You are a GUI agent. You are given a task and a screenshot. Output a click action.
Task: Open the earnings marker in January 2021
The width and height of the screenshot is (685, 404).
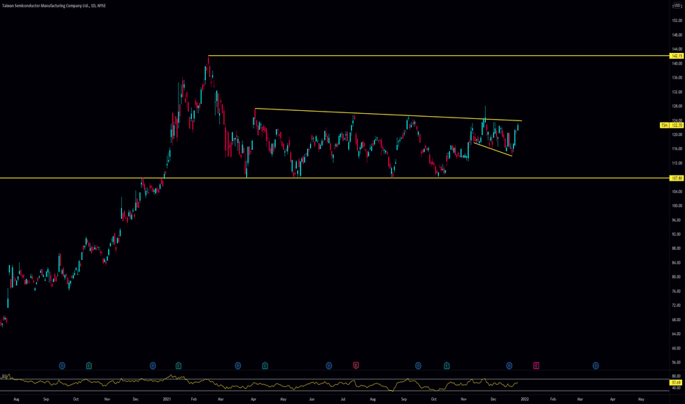pyautogui.click(x=179, y=366)
